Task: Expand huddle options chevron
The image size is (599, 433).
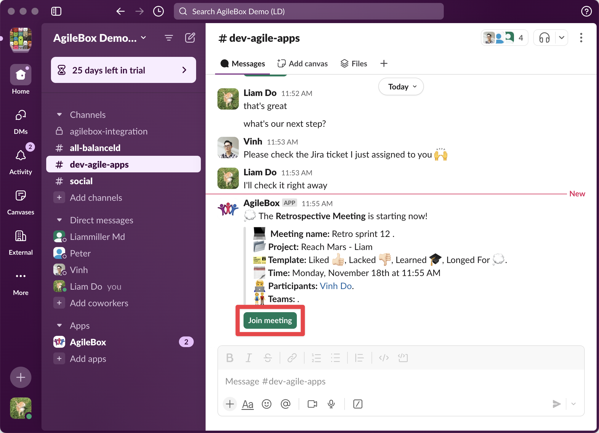Action: [561, 38]
